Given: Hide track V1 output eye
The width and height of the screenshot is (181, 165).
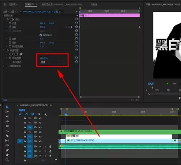Looking at the screenshot, I should (40, 141).
